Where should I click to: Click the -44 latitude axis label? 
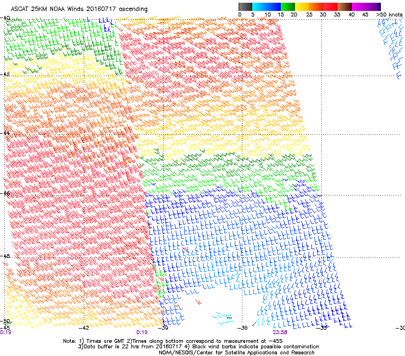tap(5, 133)
